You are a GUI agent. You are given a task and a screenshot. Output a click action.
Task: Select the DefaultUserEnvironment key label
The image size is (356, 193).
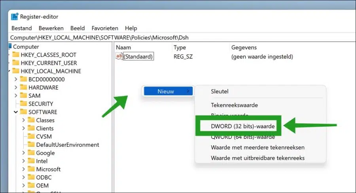pos(67,144)
